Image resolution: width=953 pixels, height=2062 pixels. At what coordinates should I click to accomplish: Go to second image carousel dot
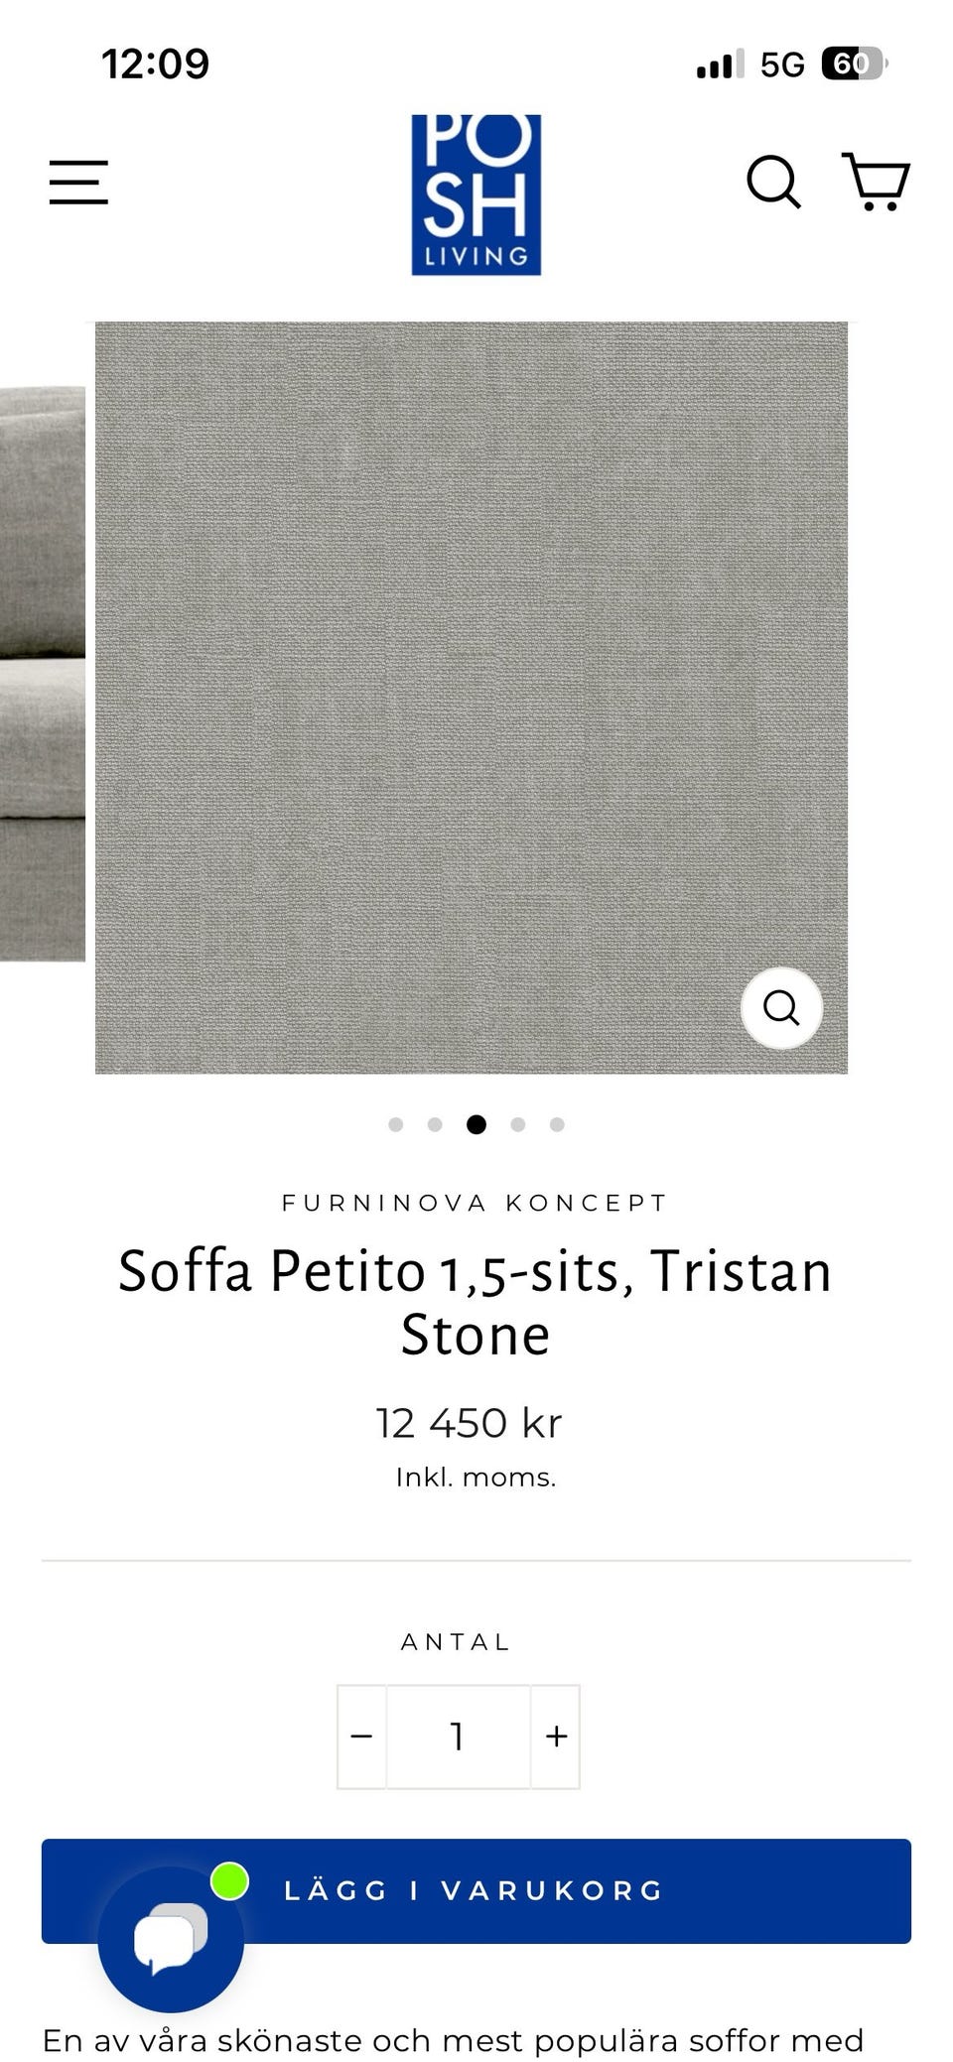click(x=435, y=1124)
